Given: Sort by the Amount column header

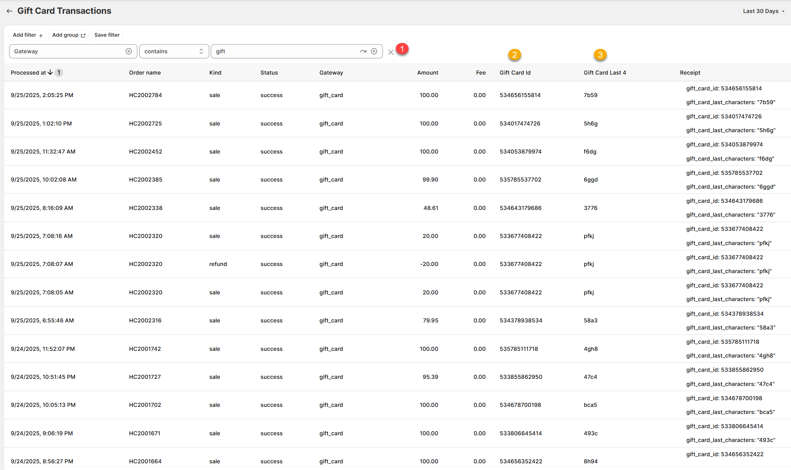Looking at the screenshot, I should 427,73.
